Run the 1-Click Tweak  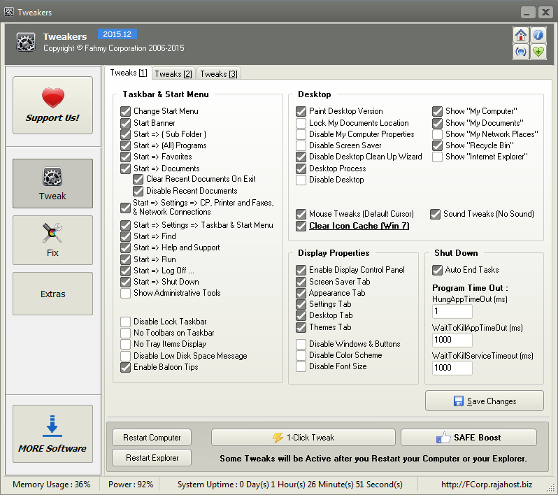coord(303,438)
